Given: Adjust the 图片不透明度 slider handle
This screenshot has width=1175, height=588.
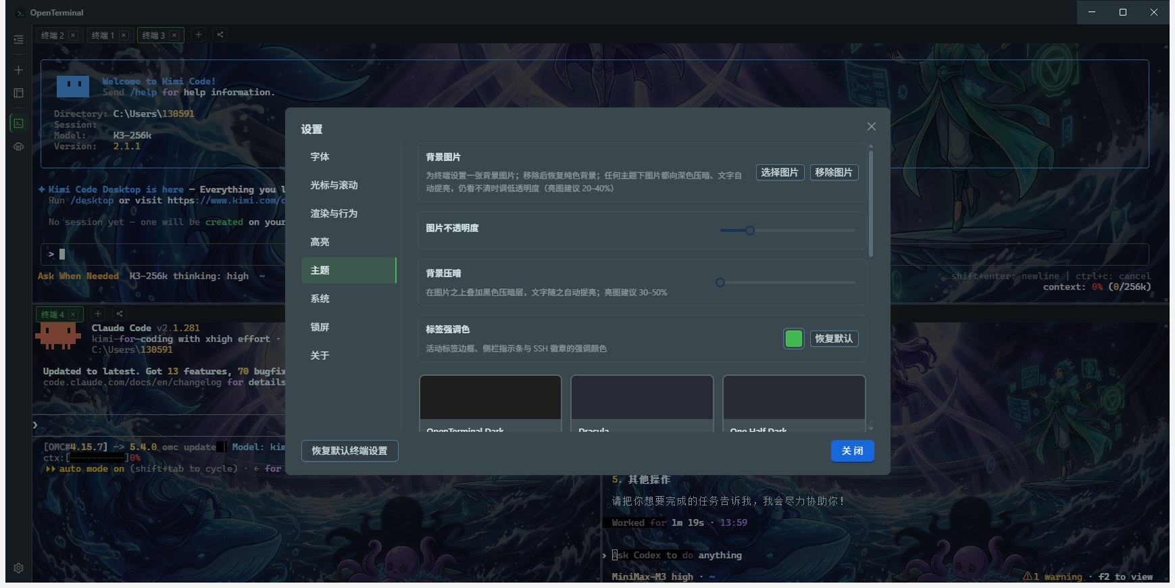Looking at the screenshot, I should pyautogui.click(x=749, y=230).
